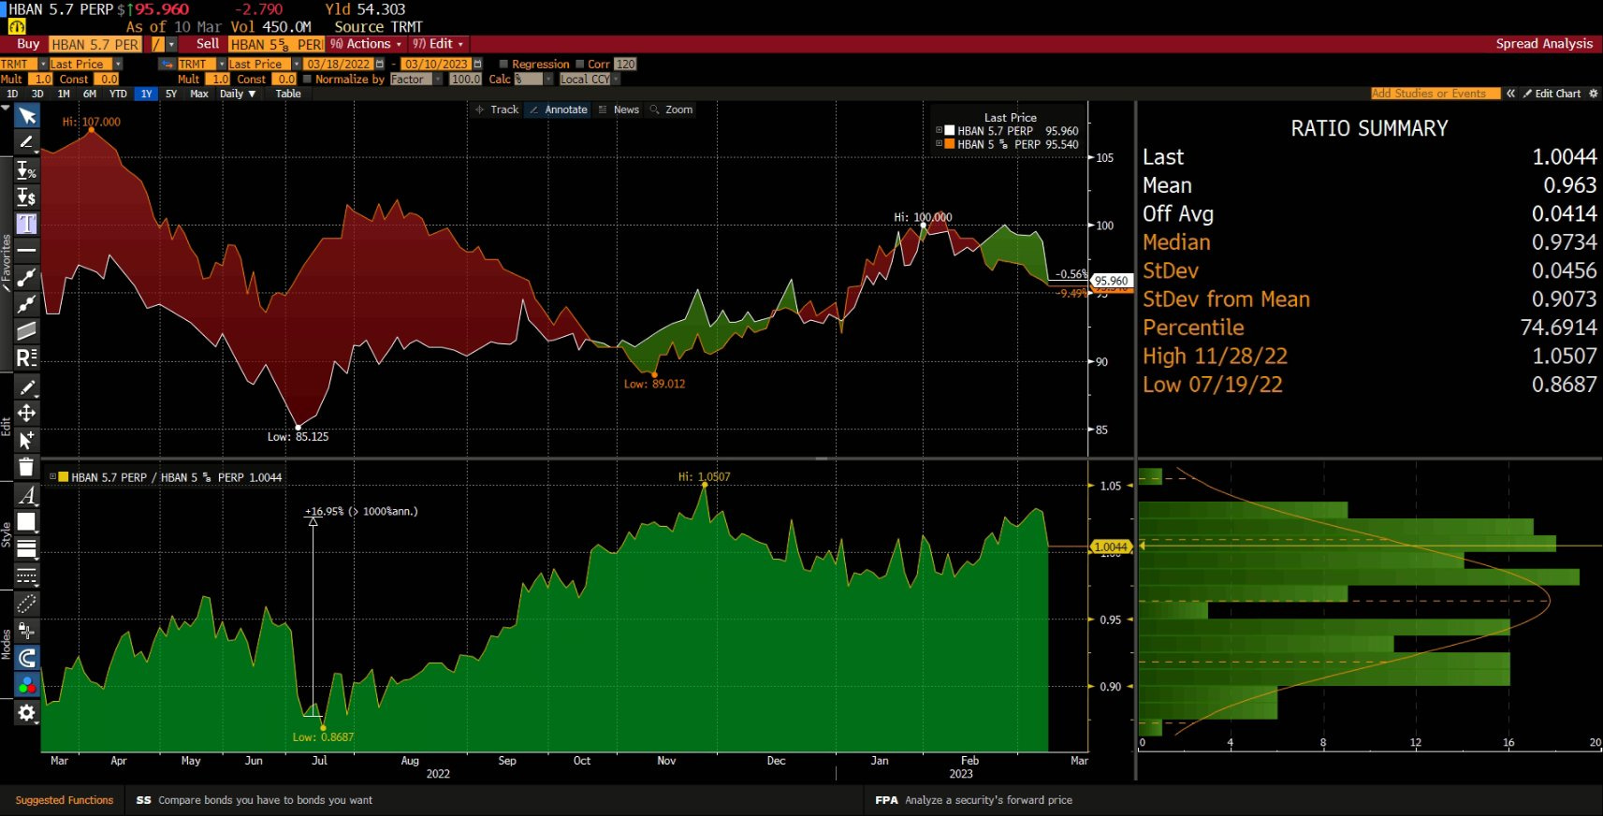
Task: Open the Edit dropdown menu
Action: pos(438,44)
